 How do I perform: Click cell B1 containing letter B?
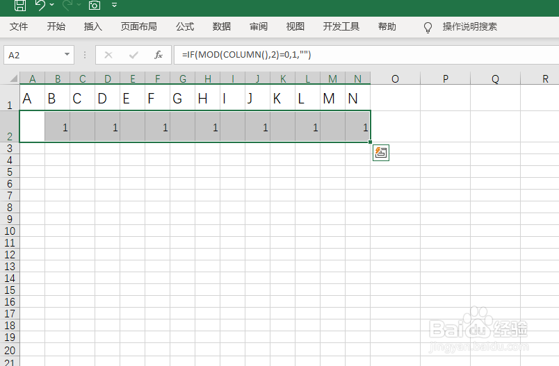[x=58, y=98]
